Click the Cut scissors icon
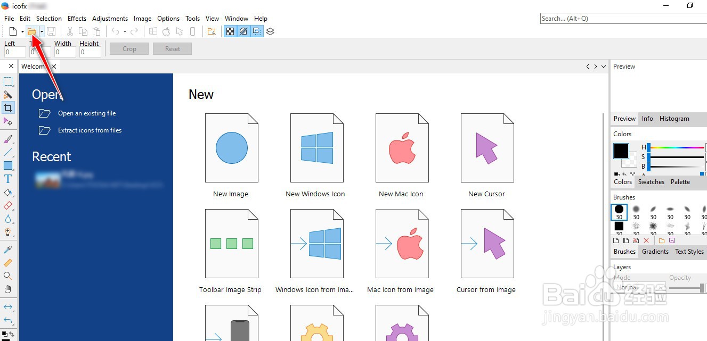The width and height of the screenshot is (707, 341). (70, 31)
